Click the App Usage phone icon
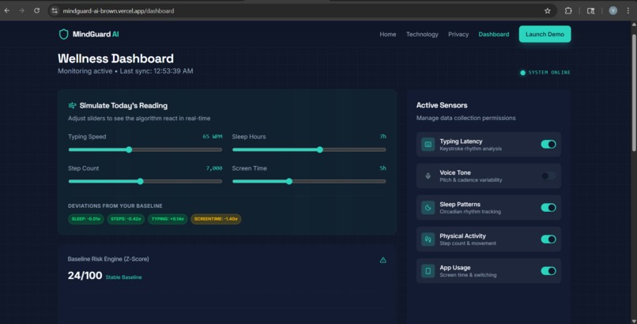Viewport: 637px width, 324px height. click(428, 271)
